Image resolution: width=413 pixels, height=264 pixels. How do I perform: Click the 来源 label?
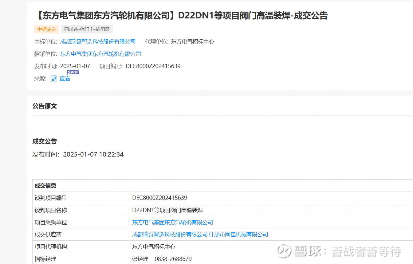[x=40, y=79]
